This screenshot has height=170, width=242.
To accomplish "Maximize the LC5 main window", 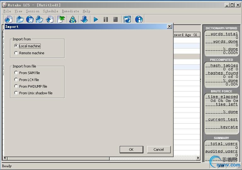I will tap(232, 5).
